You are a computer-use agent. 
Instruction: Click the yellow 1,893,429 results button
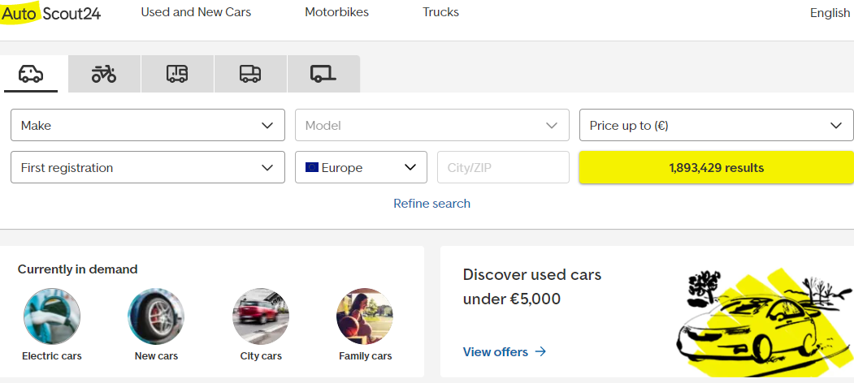point(716,168)
